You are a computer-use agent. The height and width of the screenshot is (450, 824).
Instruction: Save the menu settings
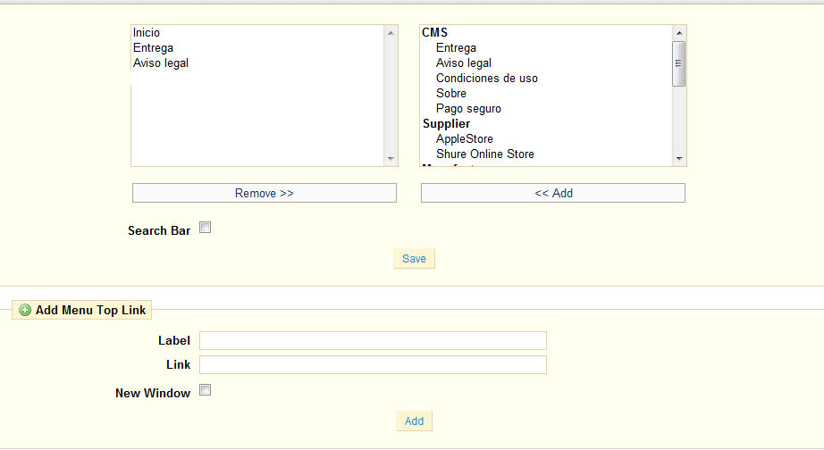pyautogui.click(x=414, y=258)
